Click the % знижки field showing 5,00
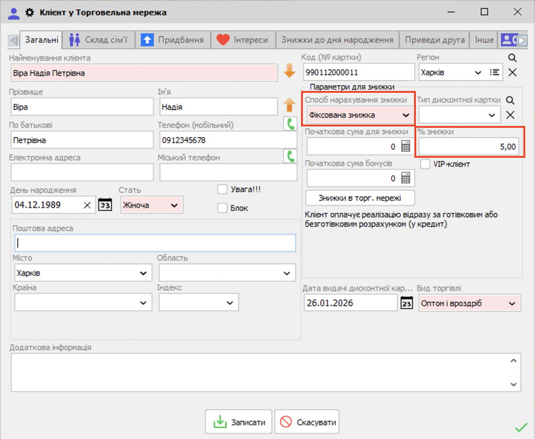 (469, 147)
